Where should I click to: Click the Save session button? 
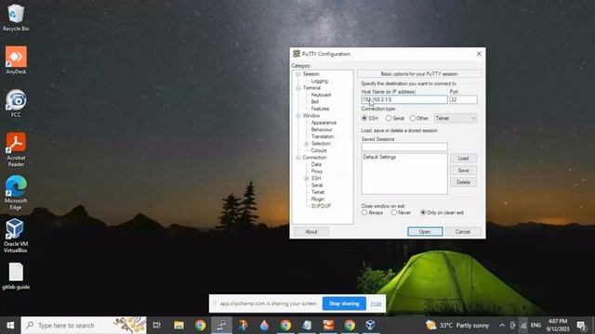pyautogui.click(x=463, y=171)
